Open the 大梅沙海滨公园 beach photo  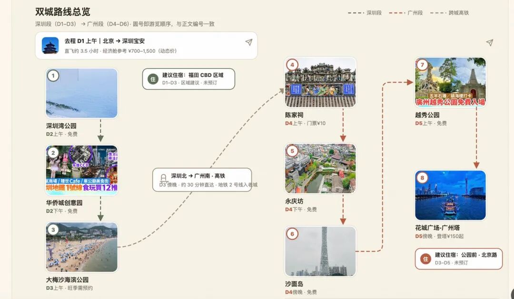click(82, 247)
